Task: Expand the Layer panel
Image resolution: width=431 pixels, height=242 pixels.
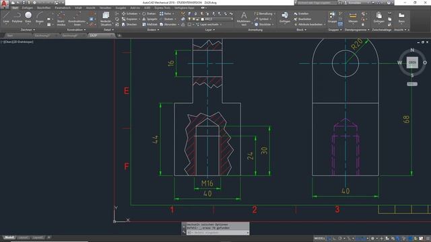Action: [210, 30]
